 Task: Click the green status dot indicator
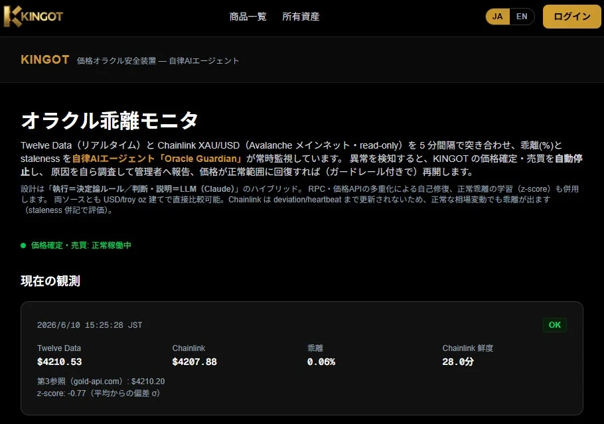tap(23, 246)
